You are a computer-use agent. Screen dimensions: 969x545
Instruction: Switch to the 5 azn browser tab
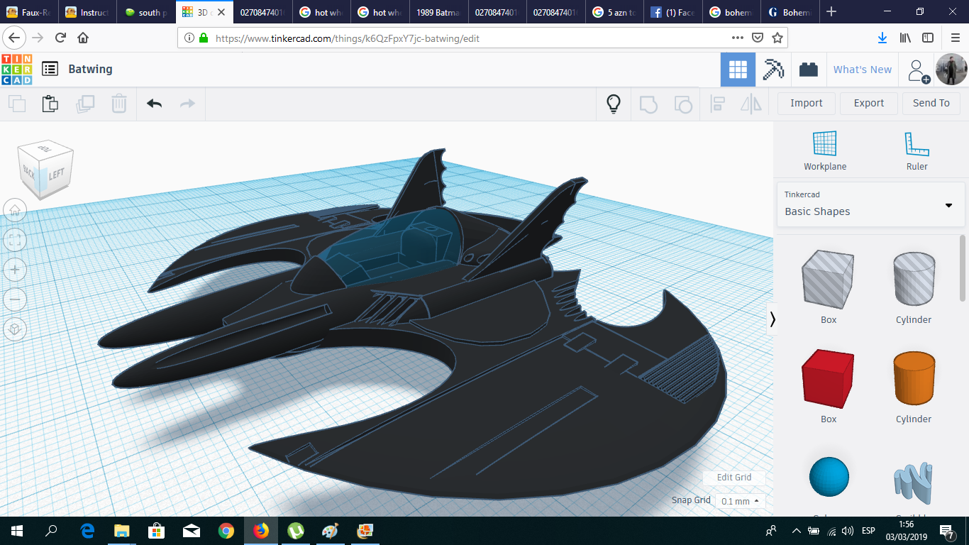[614, 12]
